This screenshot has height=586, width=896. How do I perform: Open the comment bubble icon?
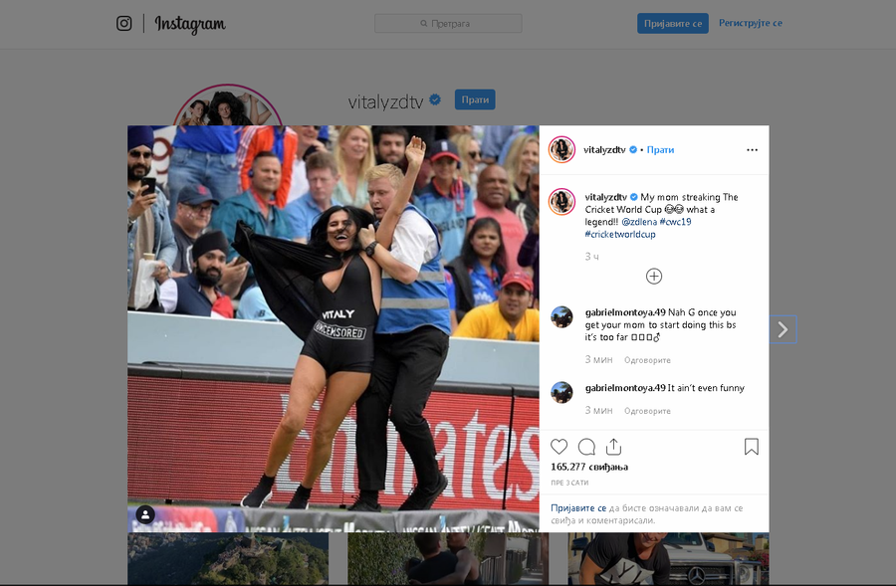586,447
